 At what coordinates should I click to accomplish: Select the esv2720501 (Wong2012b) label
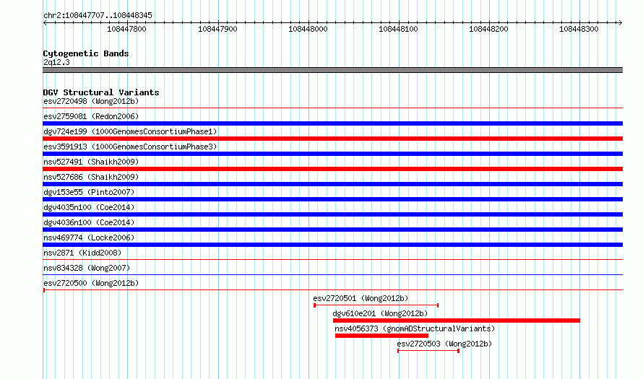(361, 298)
